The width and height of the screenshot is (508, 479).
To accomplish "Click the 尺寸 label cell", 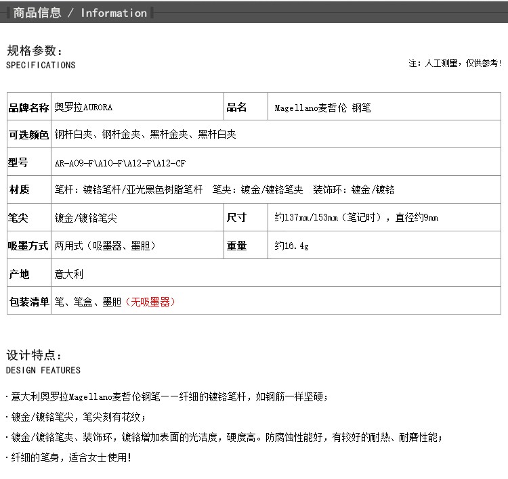I will (x=246, y=217).
